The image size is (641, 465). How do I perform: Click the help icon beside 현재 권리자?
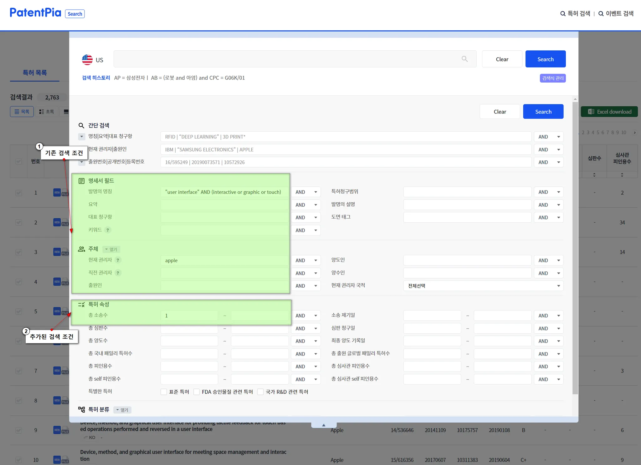click(x=118, y=260)
